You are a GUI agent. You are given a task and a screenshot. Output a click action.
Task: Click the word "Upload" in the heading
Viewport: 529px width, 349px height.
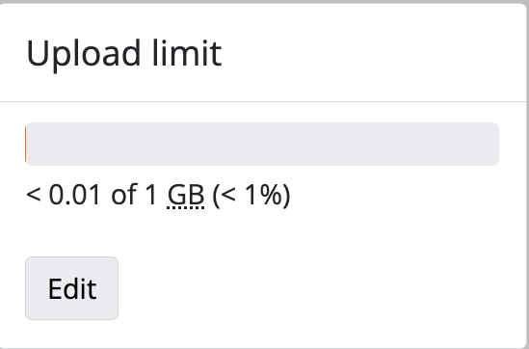point(83,53)
